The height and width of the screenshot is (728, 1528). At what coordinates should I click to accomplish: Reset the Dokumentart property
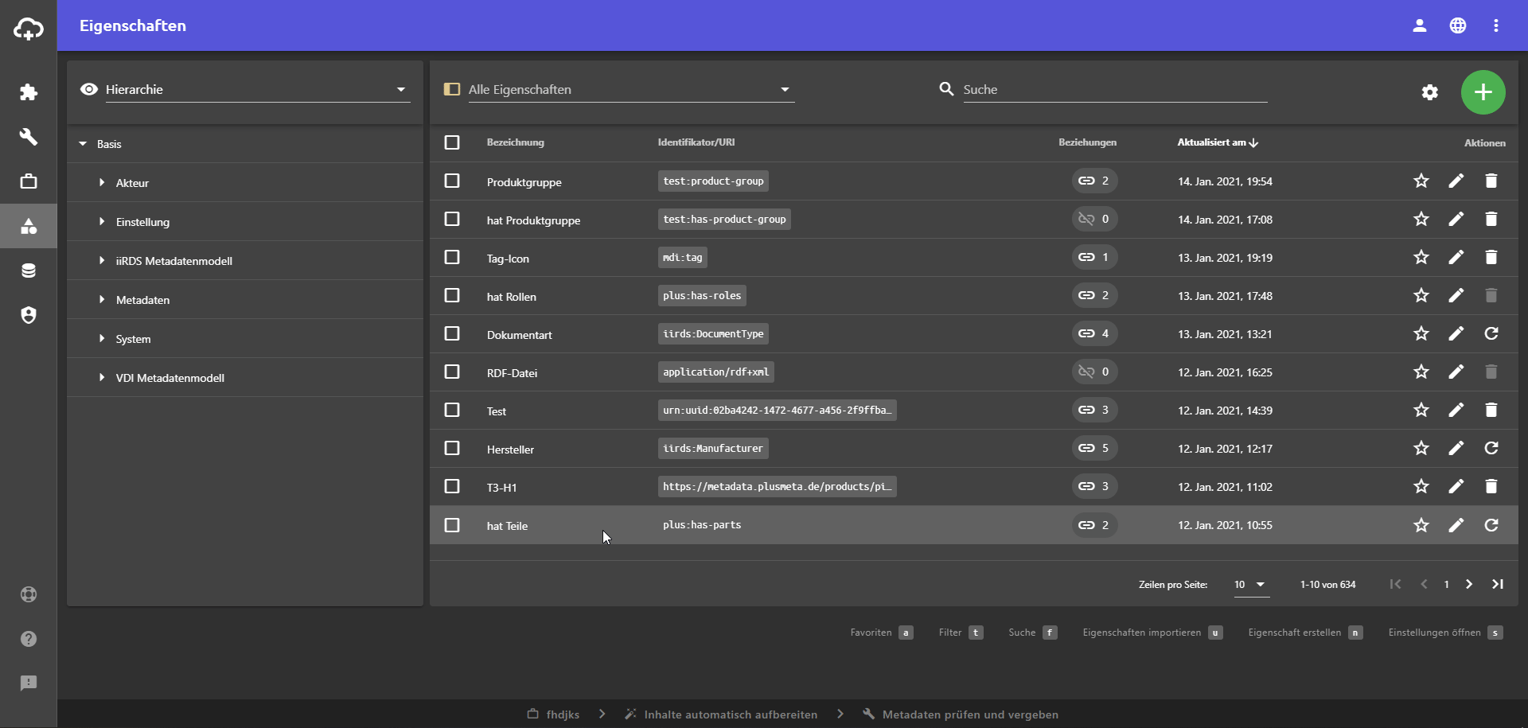pyautogui.click(x=1491, y=334)
